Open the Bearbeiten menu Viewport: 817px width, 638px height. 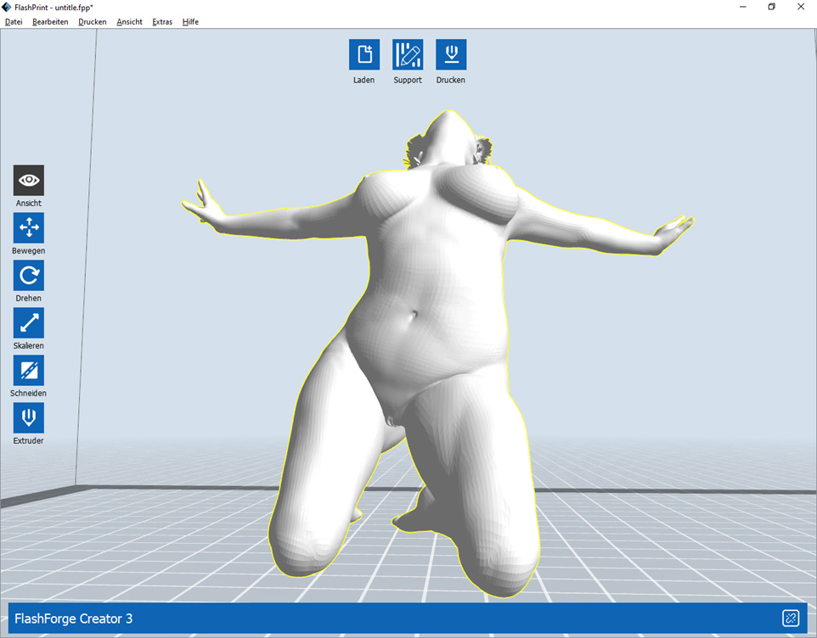(x=50, y=22)
